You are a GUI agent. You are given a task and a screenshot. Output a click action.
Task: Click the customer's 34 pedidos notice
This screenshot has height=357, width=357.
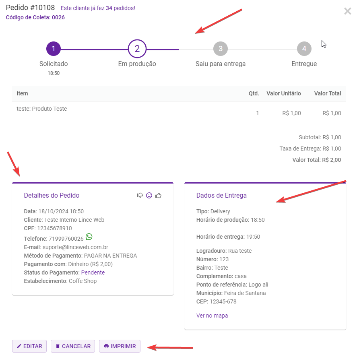click(x=98, y=8)
